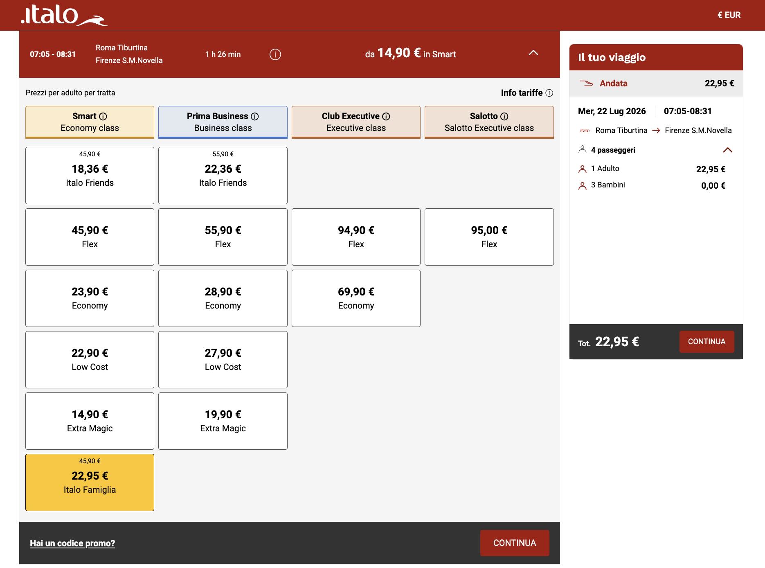Collapse the 07:05 train fare panel
Screen dimensions: 765x568
point(533,53)
